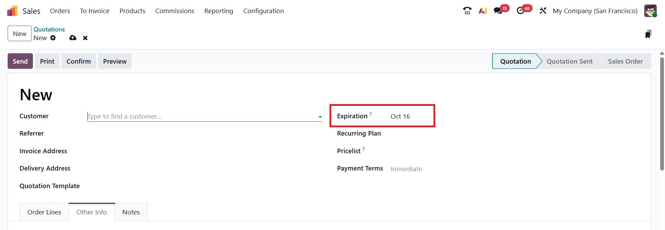The height and width of the screenshot is (230, 665).
Task: Open the gear actions menu beside New
Action: [x=53, y=38]
